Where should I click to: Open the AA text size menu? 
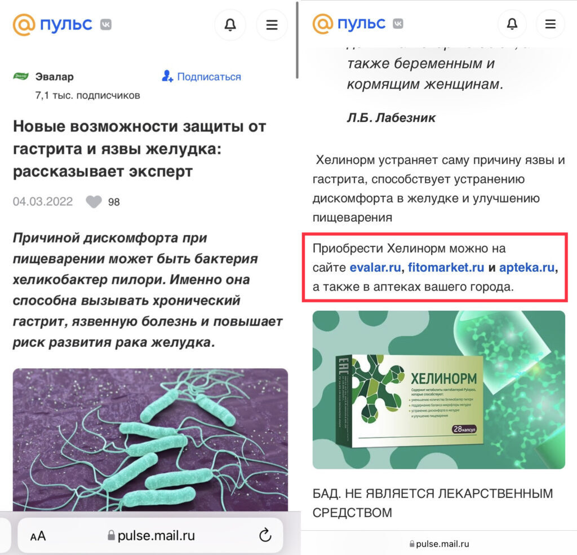coord(38,536)
